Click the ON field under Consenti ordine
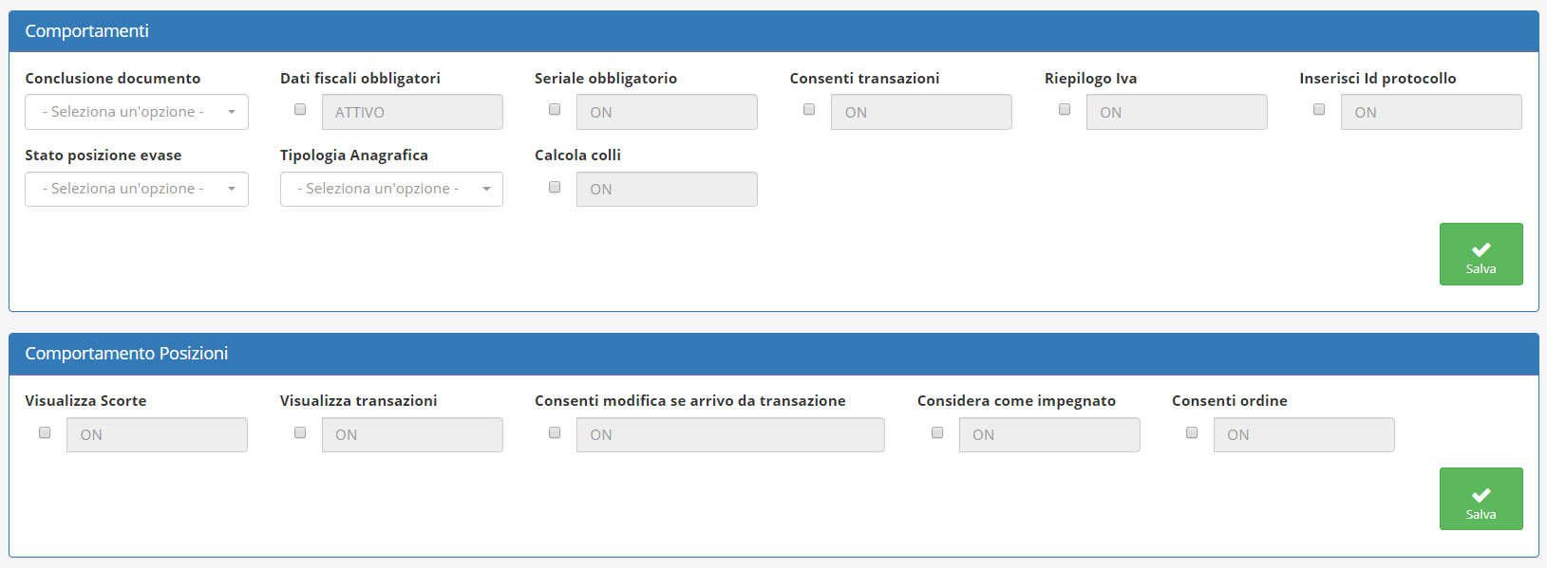 1304,435
